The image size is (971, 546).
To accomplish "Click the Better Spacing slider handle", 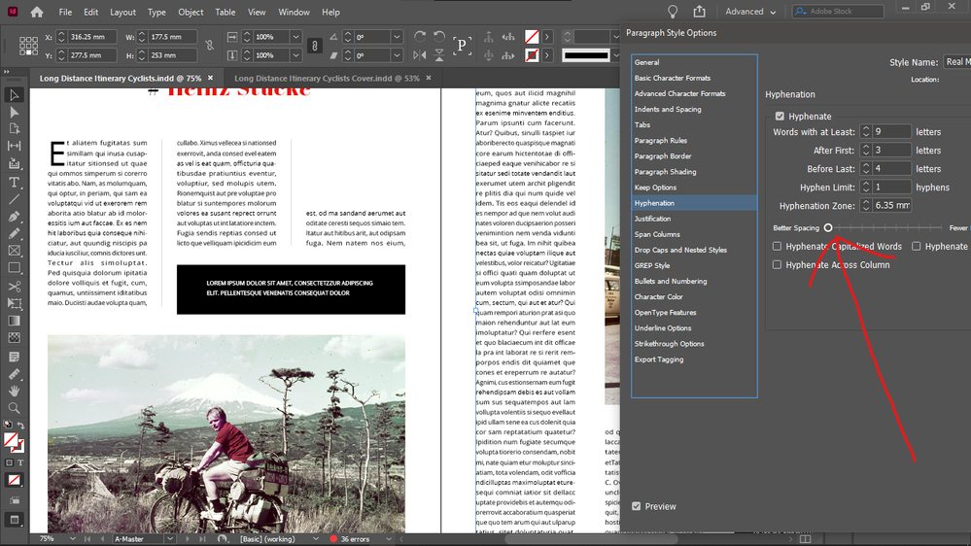I will click(828, 227).
